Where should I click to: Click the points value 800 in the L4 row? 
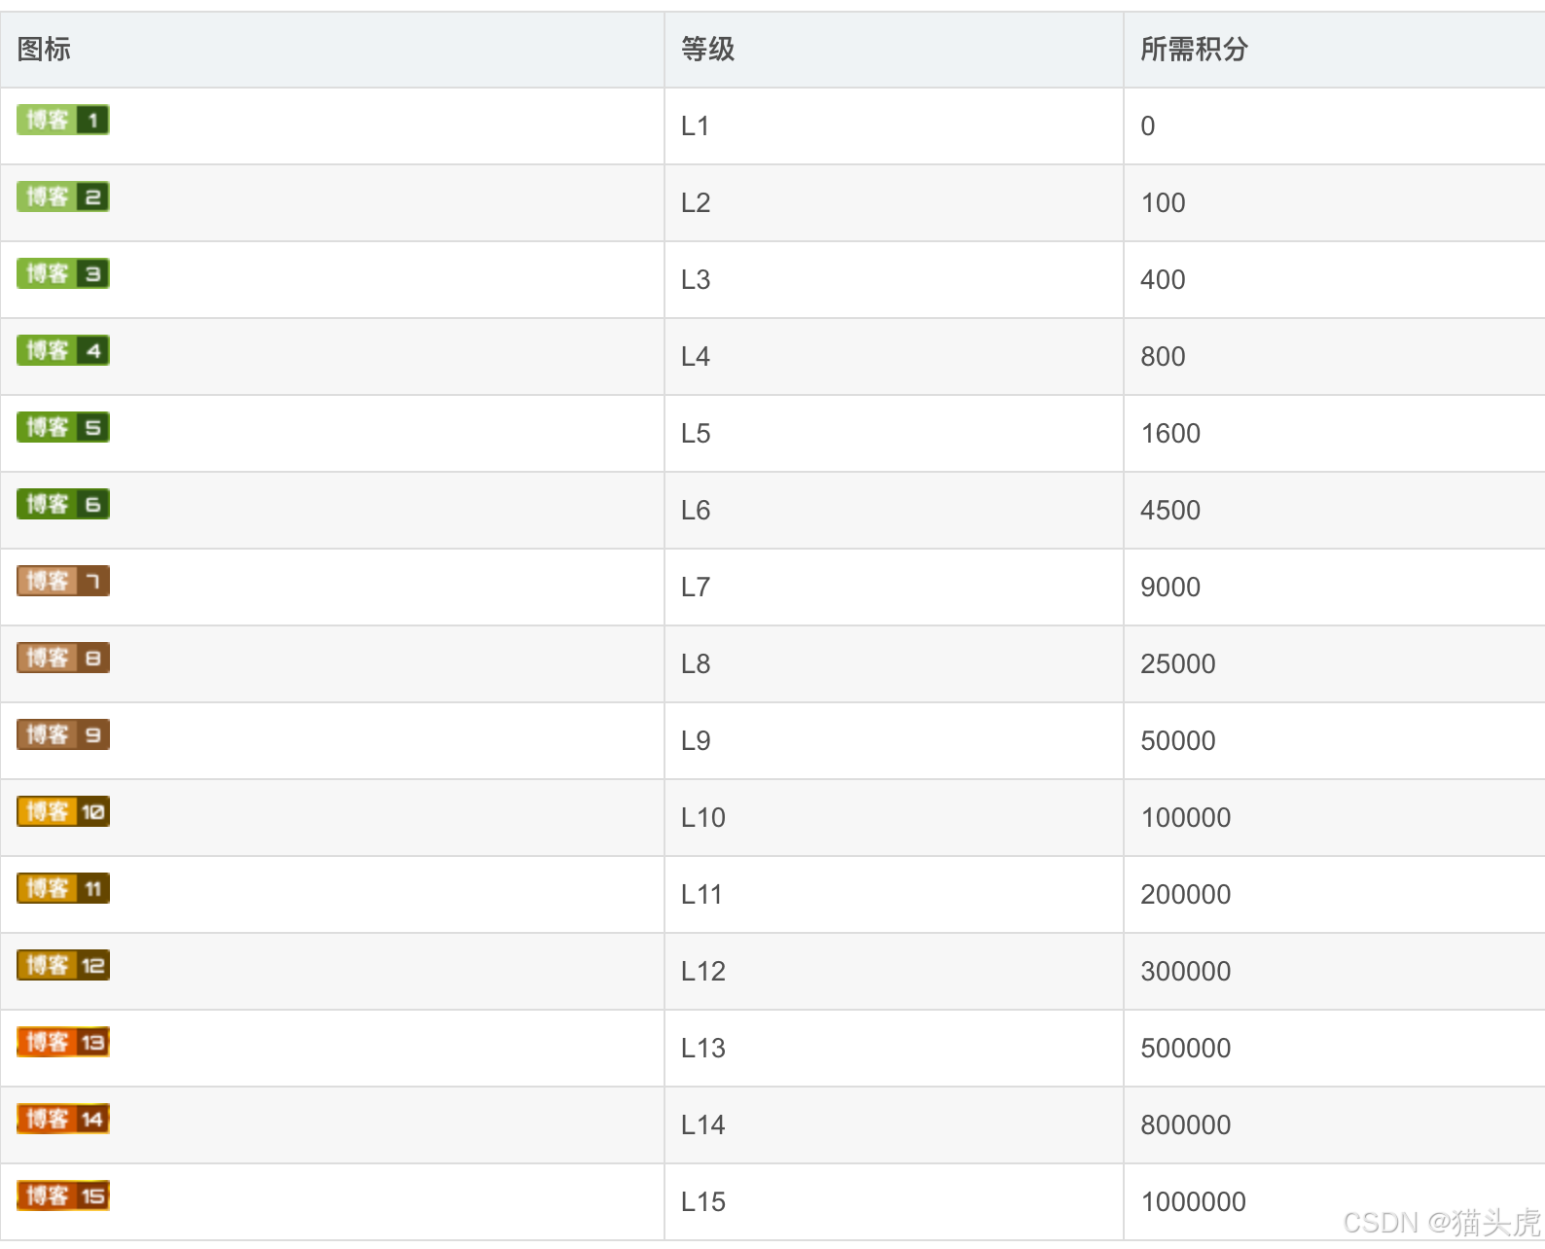[1163, 356]
